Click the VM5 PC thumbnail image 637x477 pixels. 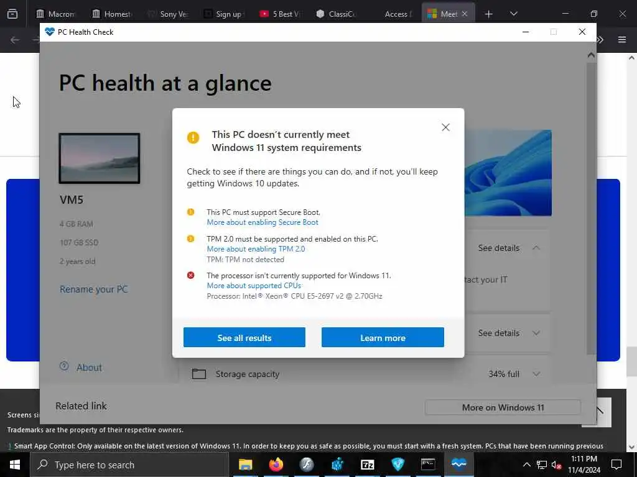point(100,158)
